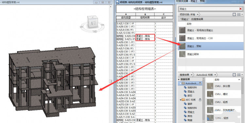The width and height of the screenshot is (245, 123).
Task: Select material 混凝土砌块
Action: click(211, 54)
